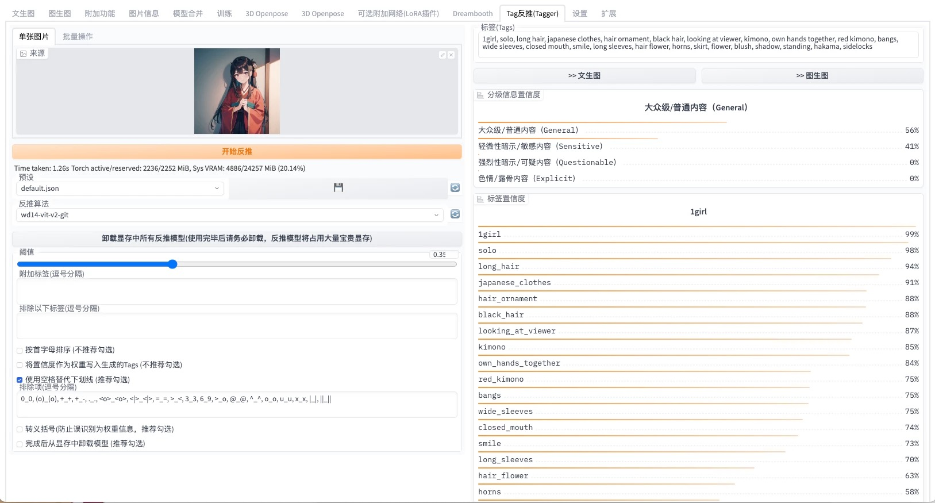Click the 排除项 emoticon list field
Viewport: 935px width, 503px height.
point(237,405)
